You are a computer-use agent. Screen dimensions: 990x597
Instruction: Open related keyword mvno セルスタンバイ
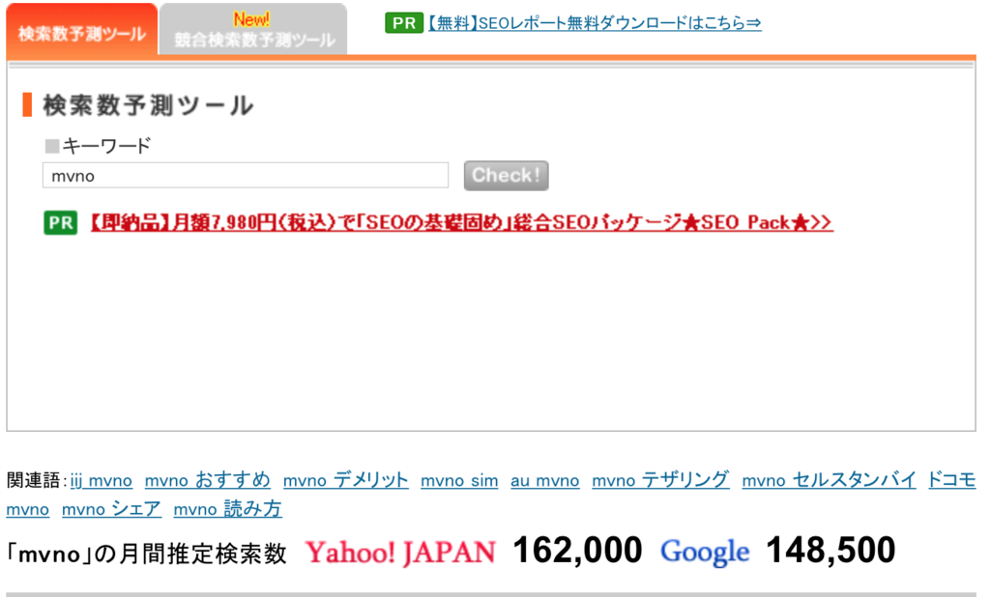[829, 481]
